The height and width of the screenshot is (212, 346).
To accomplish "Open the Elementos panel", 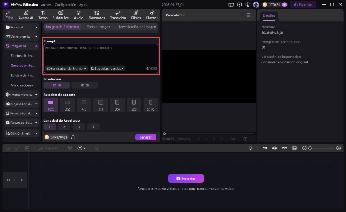I will tap(96, 15).
